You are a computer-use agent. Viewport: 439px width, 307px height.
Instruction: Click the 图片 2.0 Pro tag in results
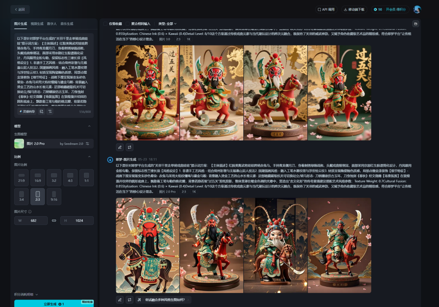coord(167,192)
